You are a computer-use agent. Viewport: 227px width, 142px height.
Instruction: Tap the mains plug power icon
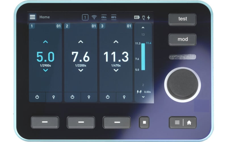click(x=144, y=18)
